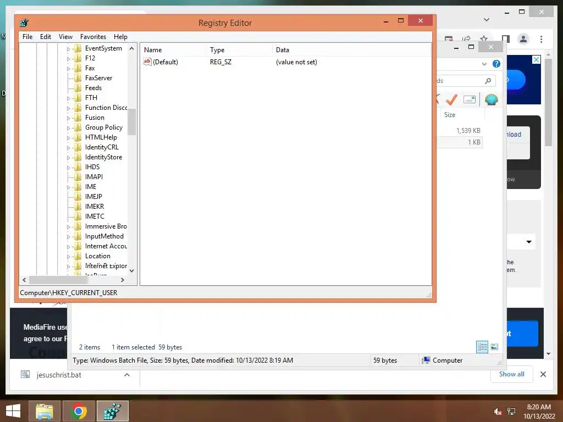The width and height of the screenshot is (563, 422).
Task: Select the IMEKR key label
Action: click(x=95, y=207)
